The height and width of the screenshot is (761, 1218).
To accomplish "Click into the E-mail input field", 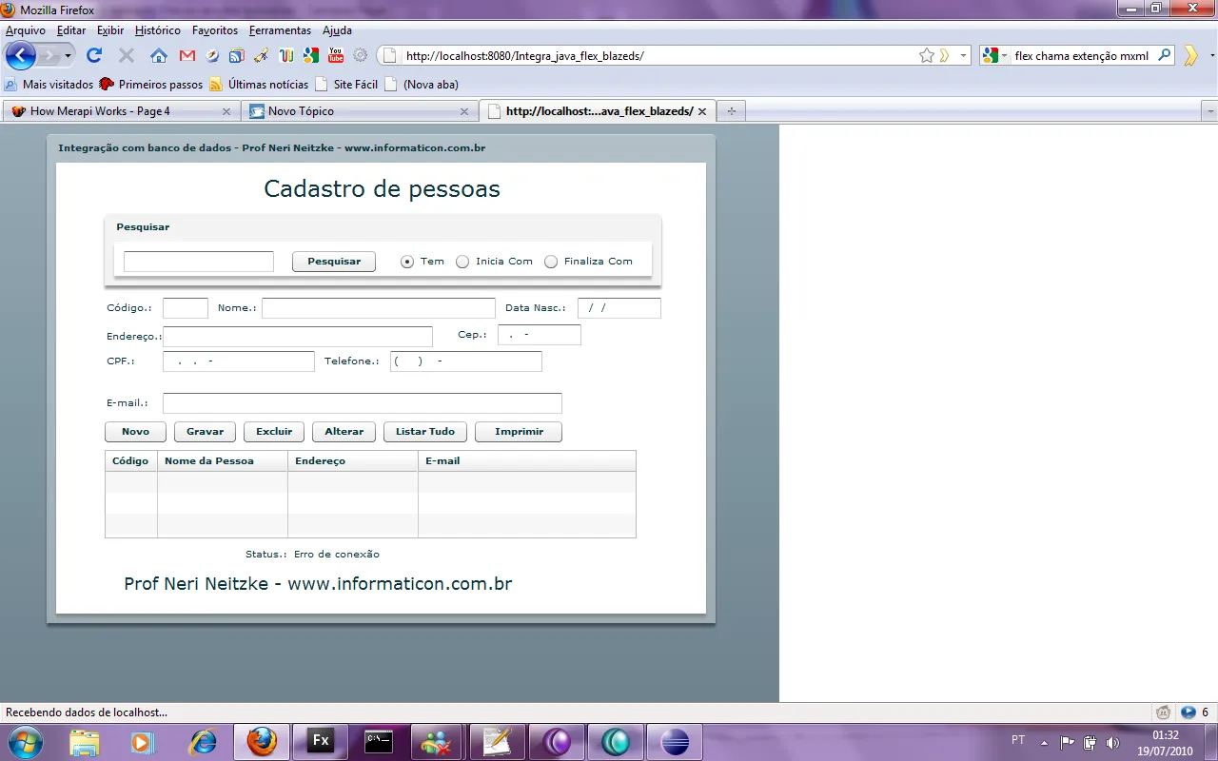I will 363,403.
